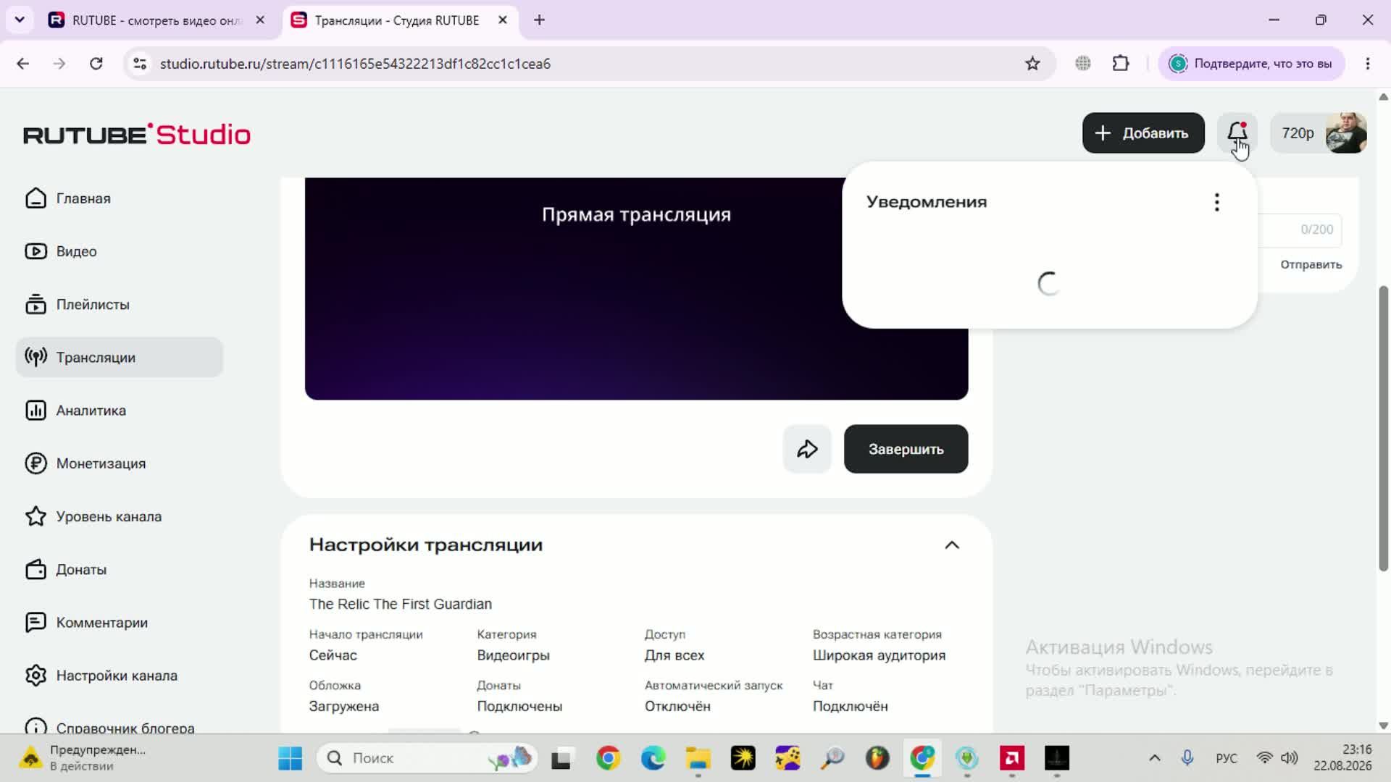This screenshot has height=782, width=1391.
Task: Open Chrome's three-dot menu
Action: tap(1368, 64)
